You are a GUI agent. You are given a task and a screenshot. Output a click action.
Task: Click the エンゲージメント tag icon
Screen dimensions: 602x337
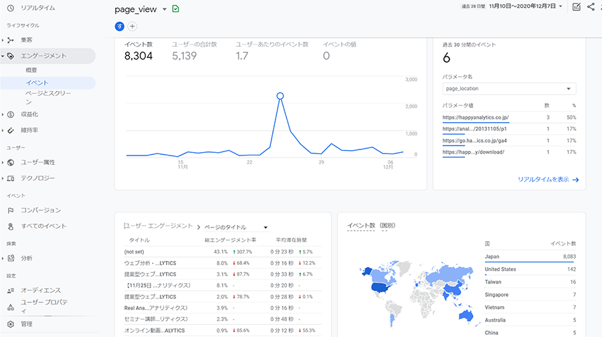[11, 56]
